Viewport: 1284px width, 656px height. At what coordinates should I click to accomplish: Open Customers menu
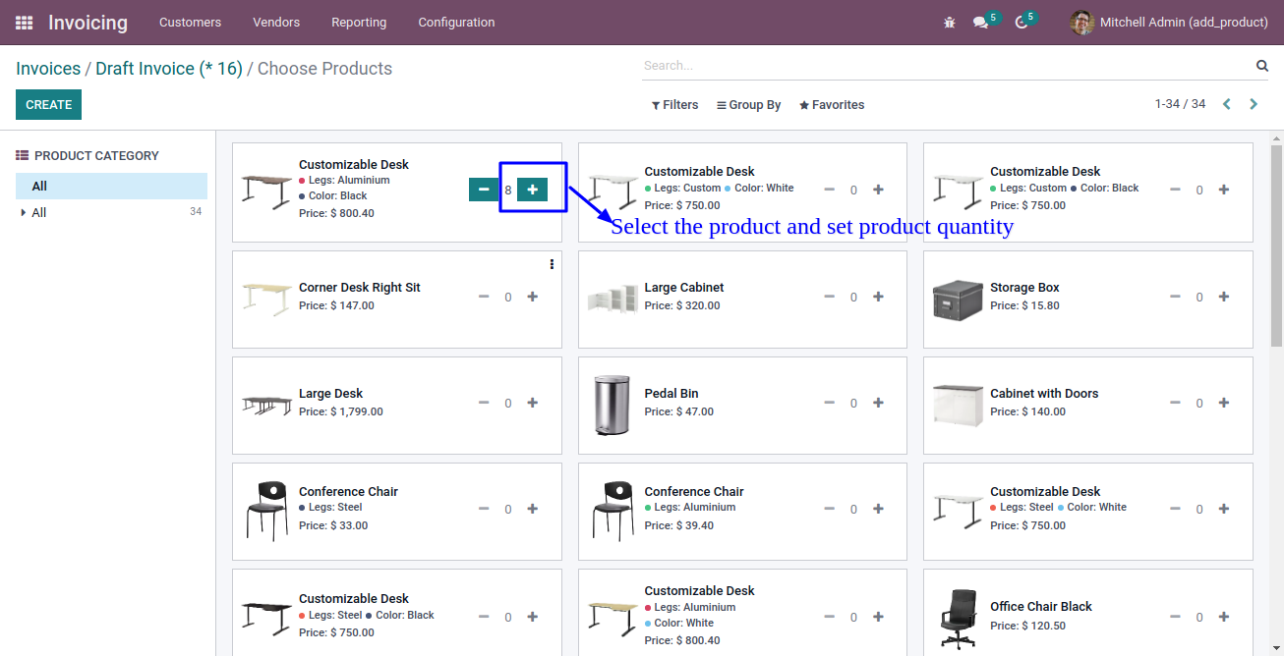(x=190, y=22)
